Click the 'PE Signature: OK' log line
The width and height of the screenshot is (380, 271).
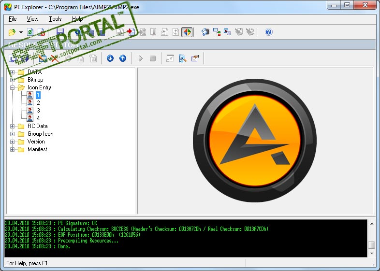pos(51,223)
